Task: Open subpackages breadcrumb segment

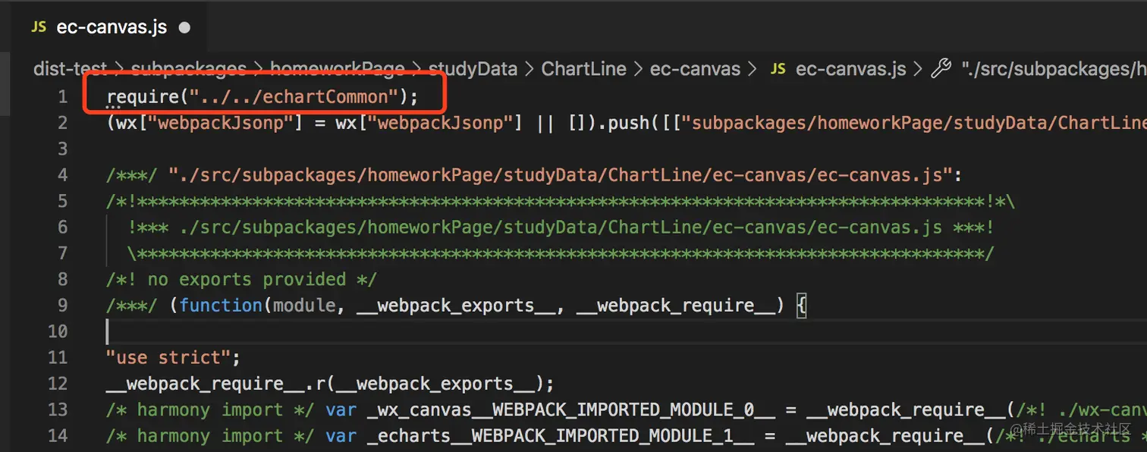Action: [189, 69]
